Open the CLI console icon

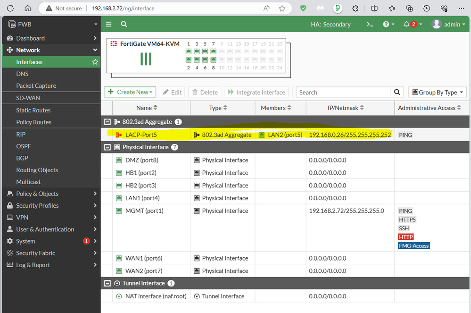[370, 24]
